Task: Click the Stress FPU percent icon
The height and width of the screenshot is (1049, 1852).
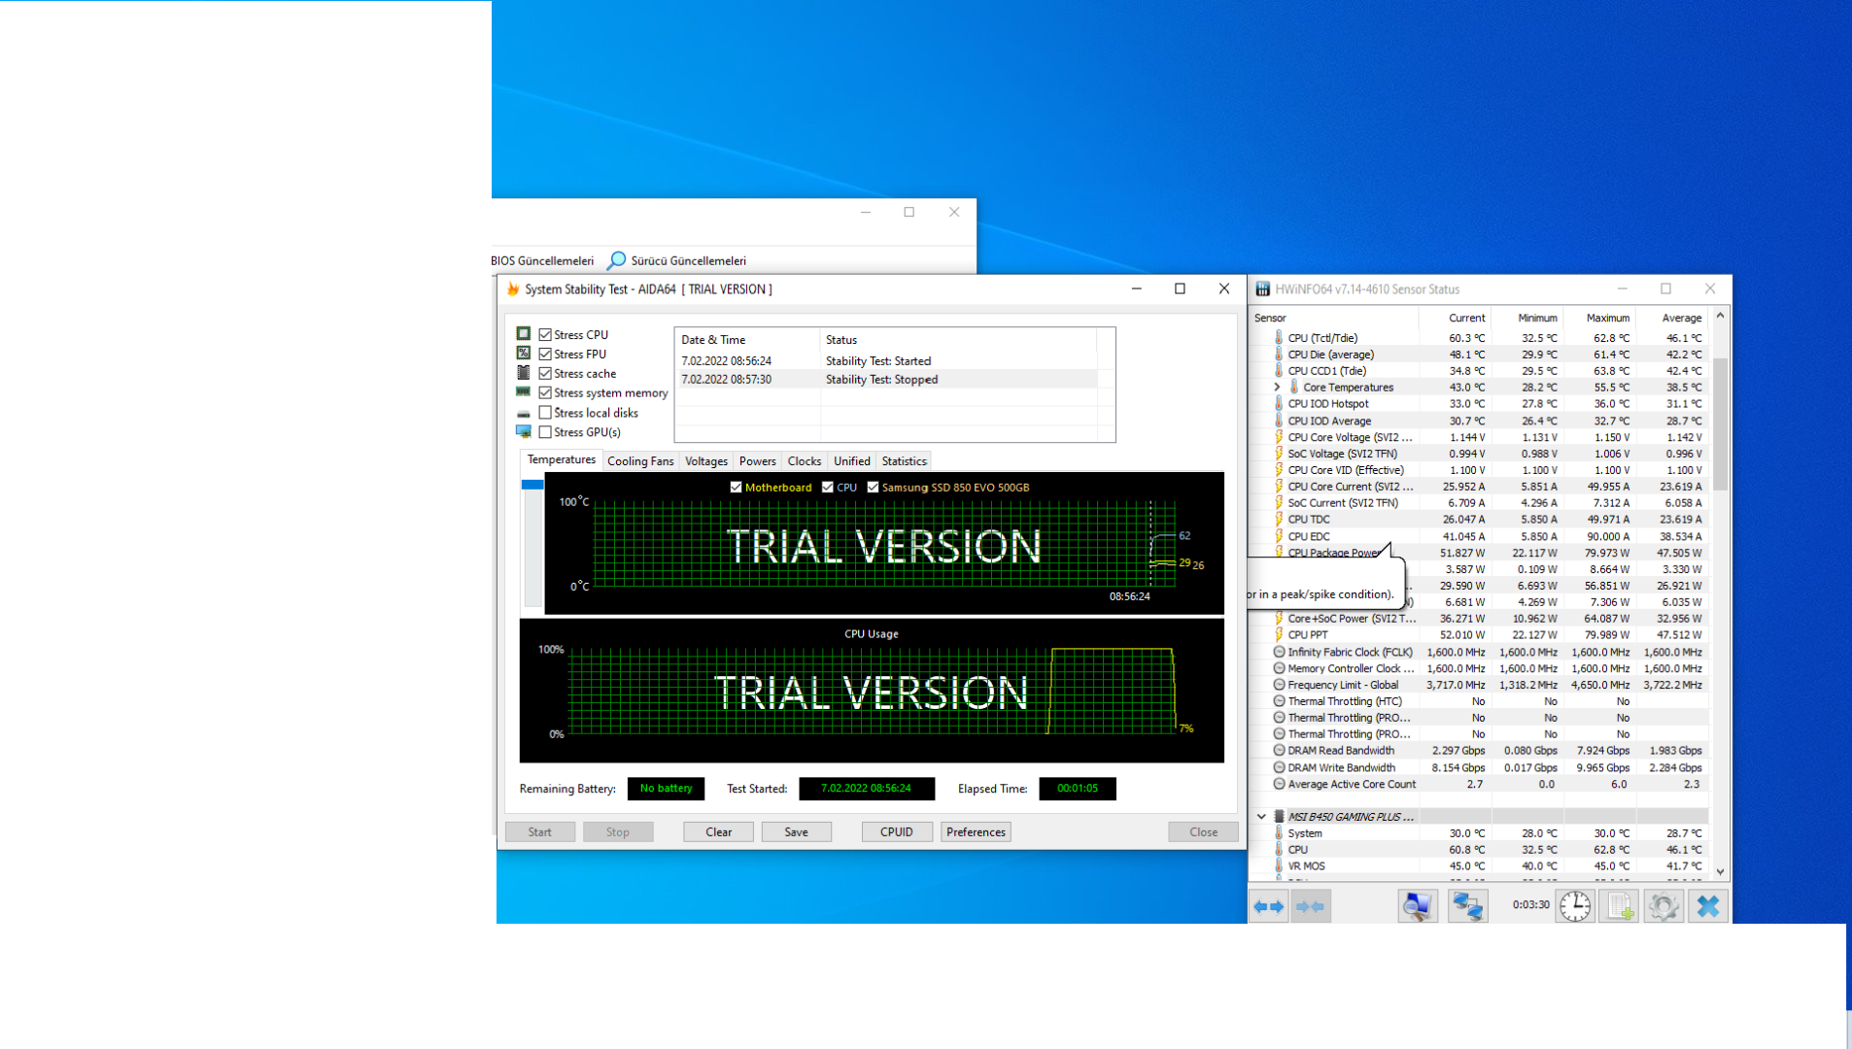Action: (x=524, y=354)
